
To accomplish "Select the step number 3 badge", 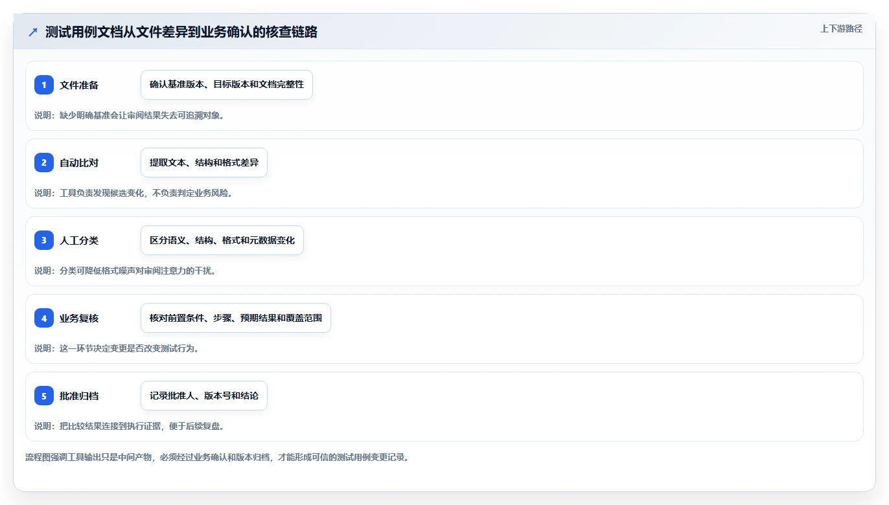I will coord(44,240).
